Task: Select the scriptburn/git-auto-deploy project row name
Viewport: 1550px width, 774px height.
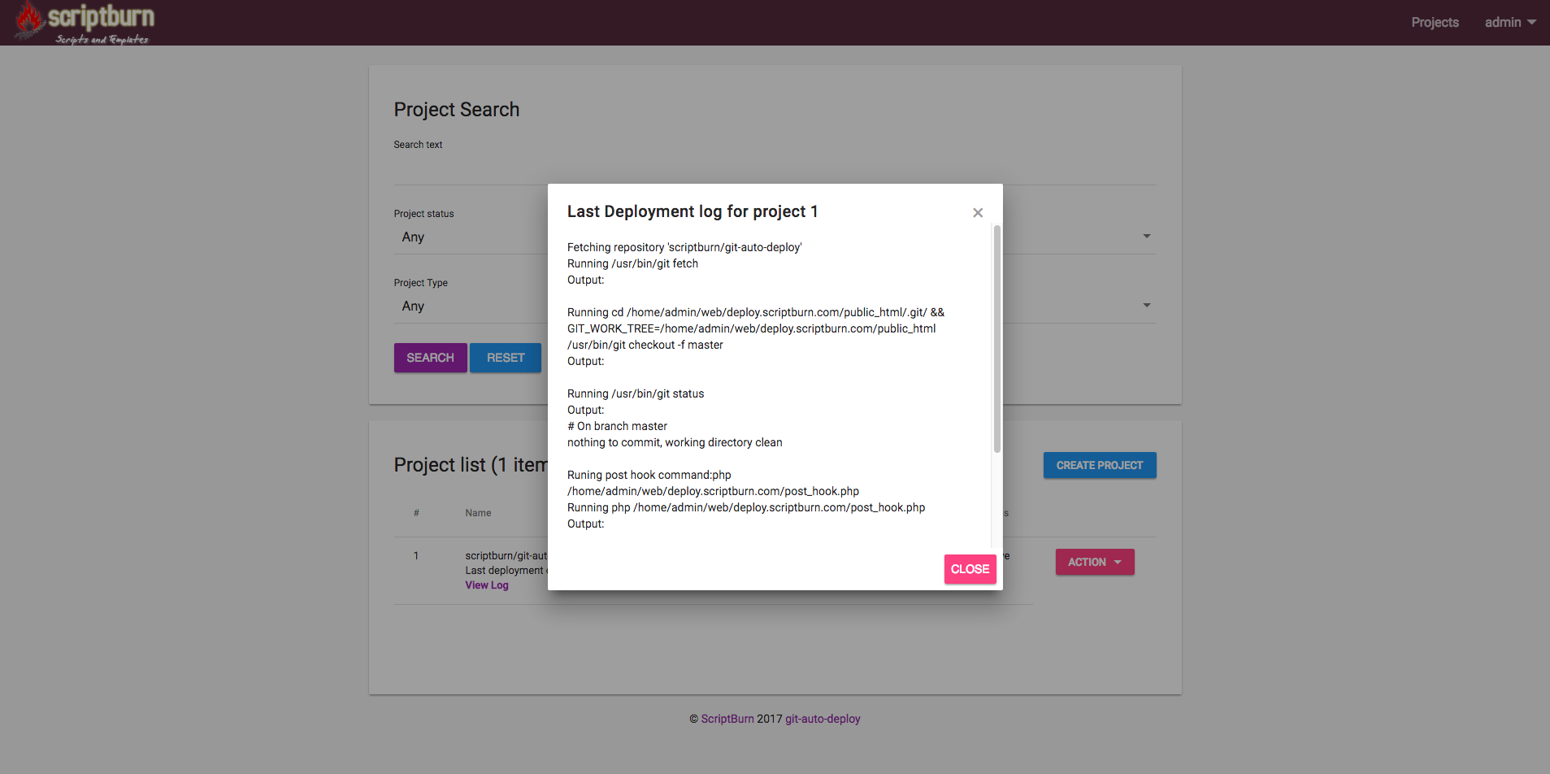Action: click(506, 556)
